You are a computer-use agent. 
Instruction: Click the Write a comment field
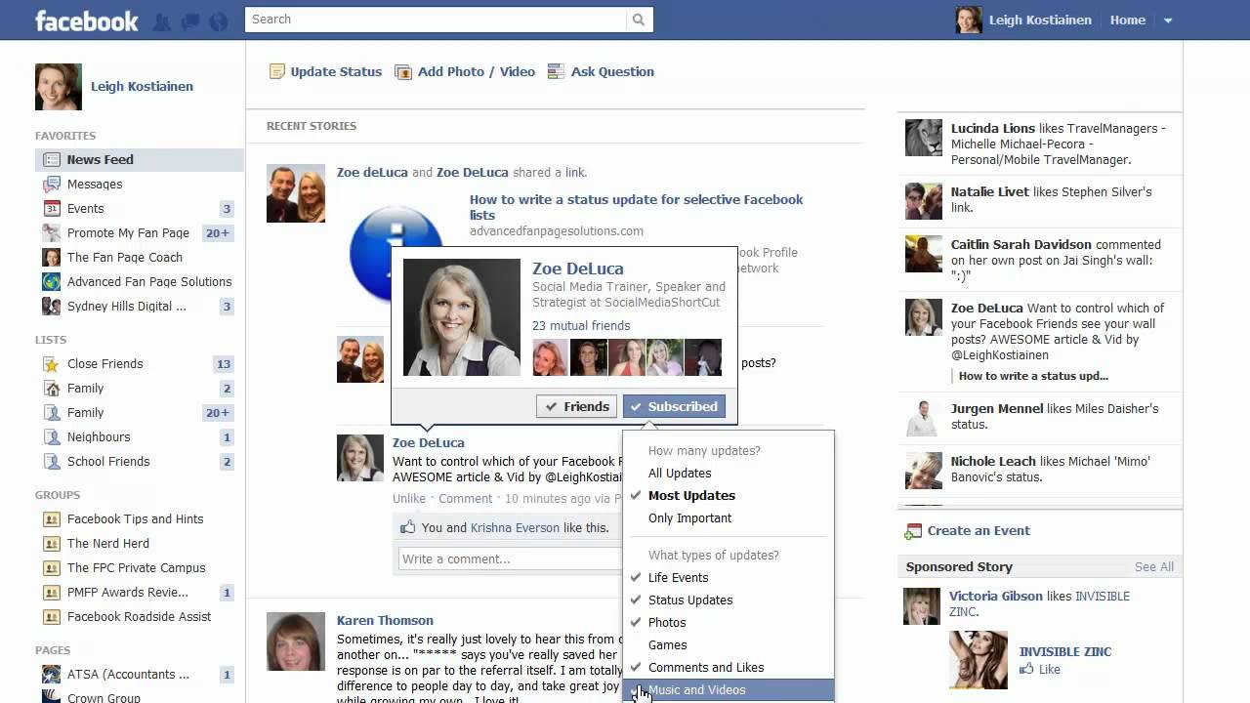click(510, 558)
